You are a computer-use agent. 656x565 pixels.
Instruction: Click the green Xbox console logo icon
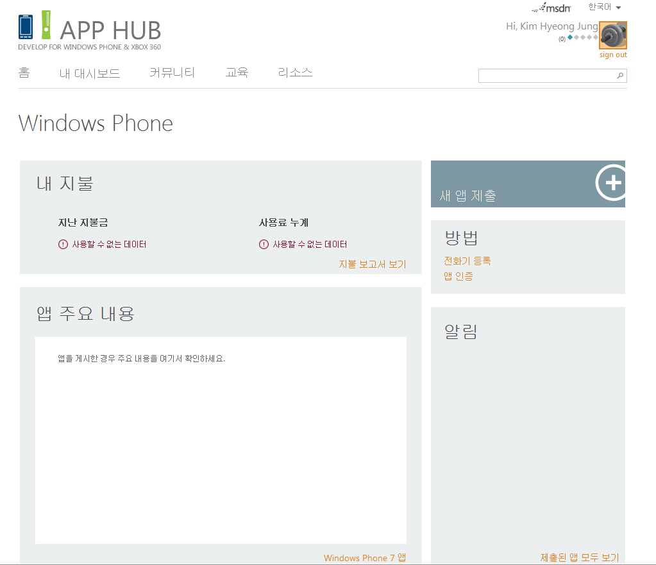point(46,24)
